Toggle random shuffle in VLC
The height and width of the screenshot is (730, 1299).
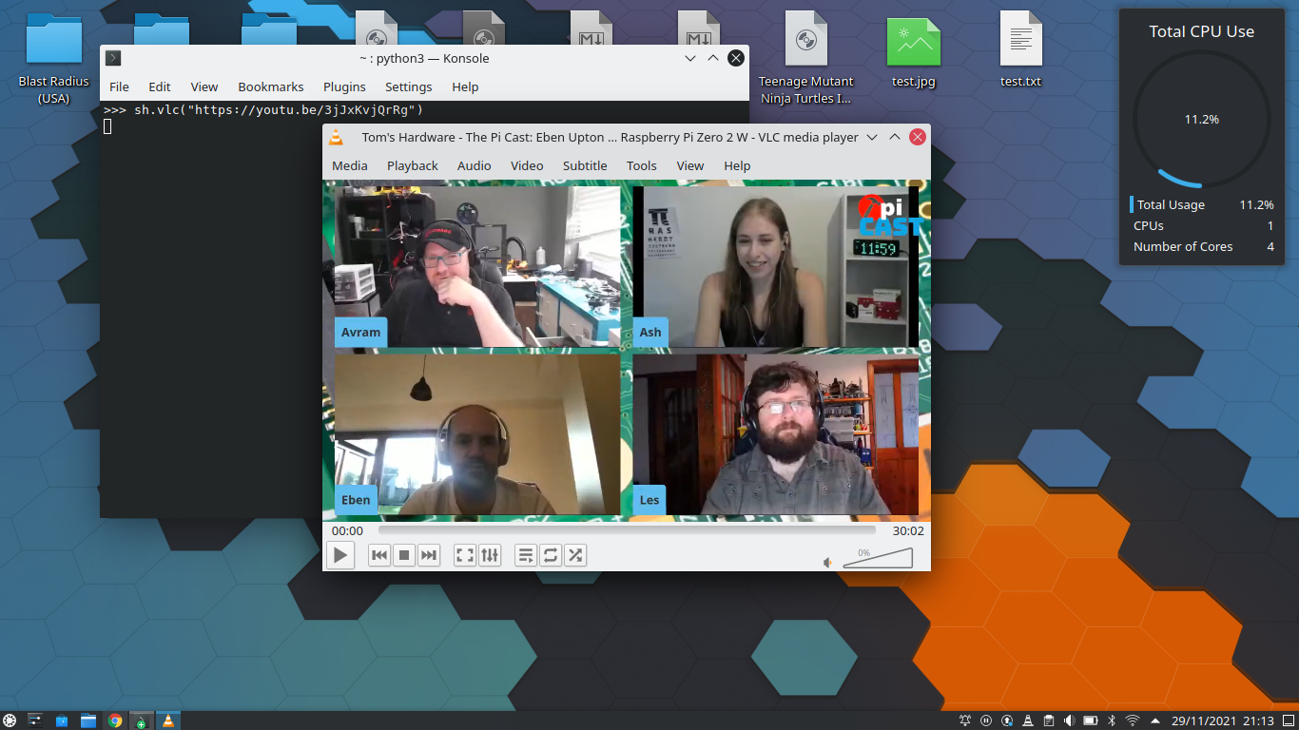pos(575,555)
